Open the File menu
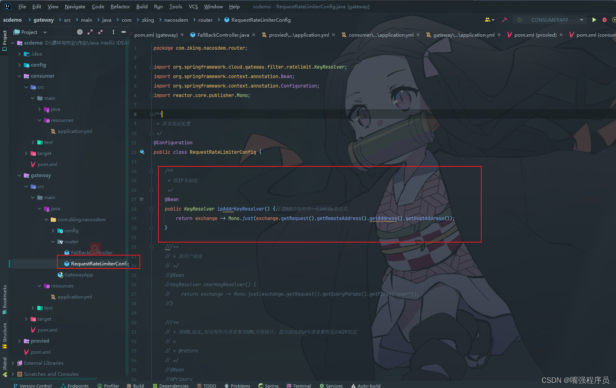616x388 pixels. point(22,6)
